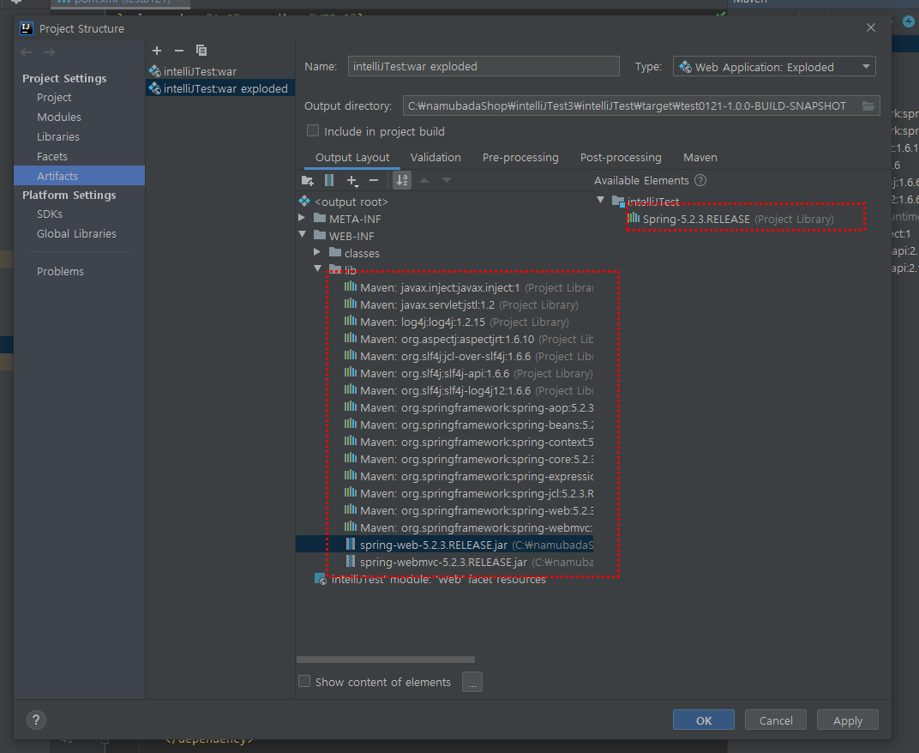Create an archive in the output layout

click(329, 181)
